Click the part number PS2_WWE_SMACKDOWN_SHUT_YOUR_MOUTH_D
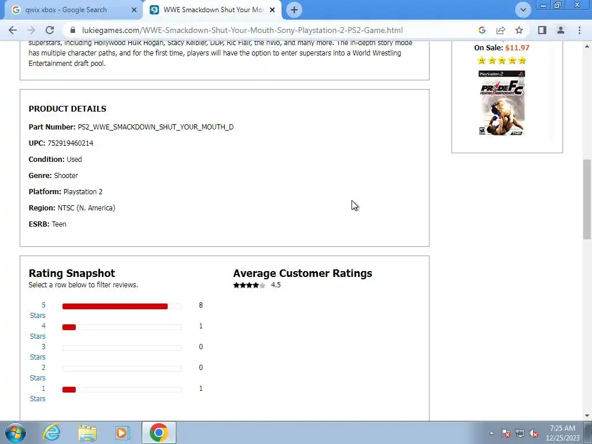592x444 pixels. [156, 127]
